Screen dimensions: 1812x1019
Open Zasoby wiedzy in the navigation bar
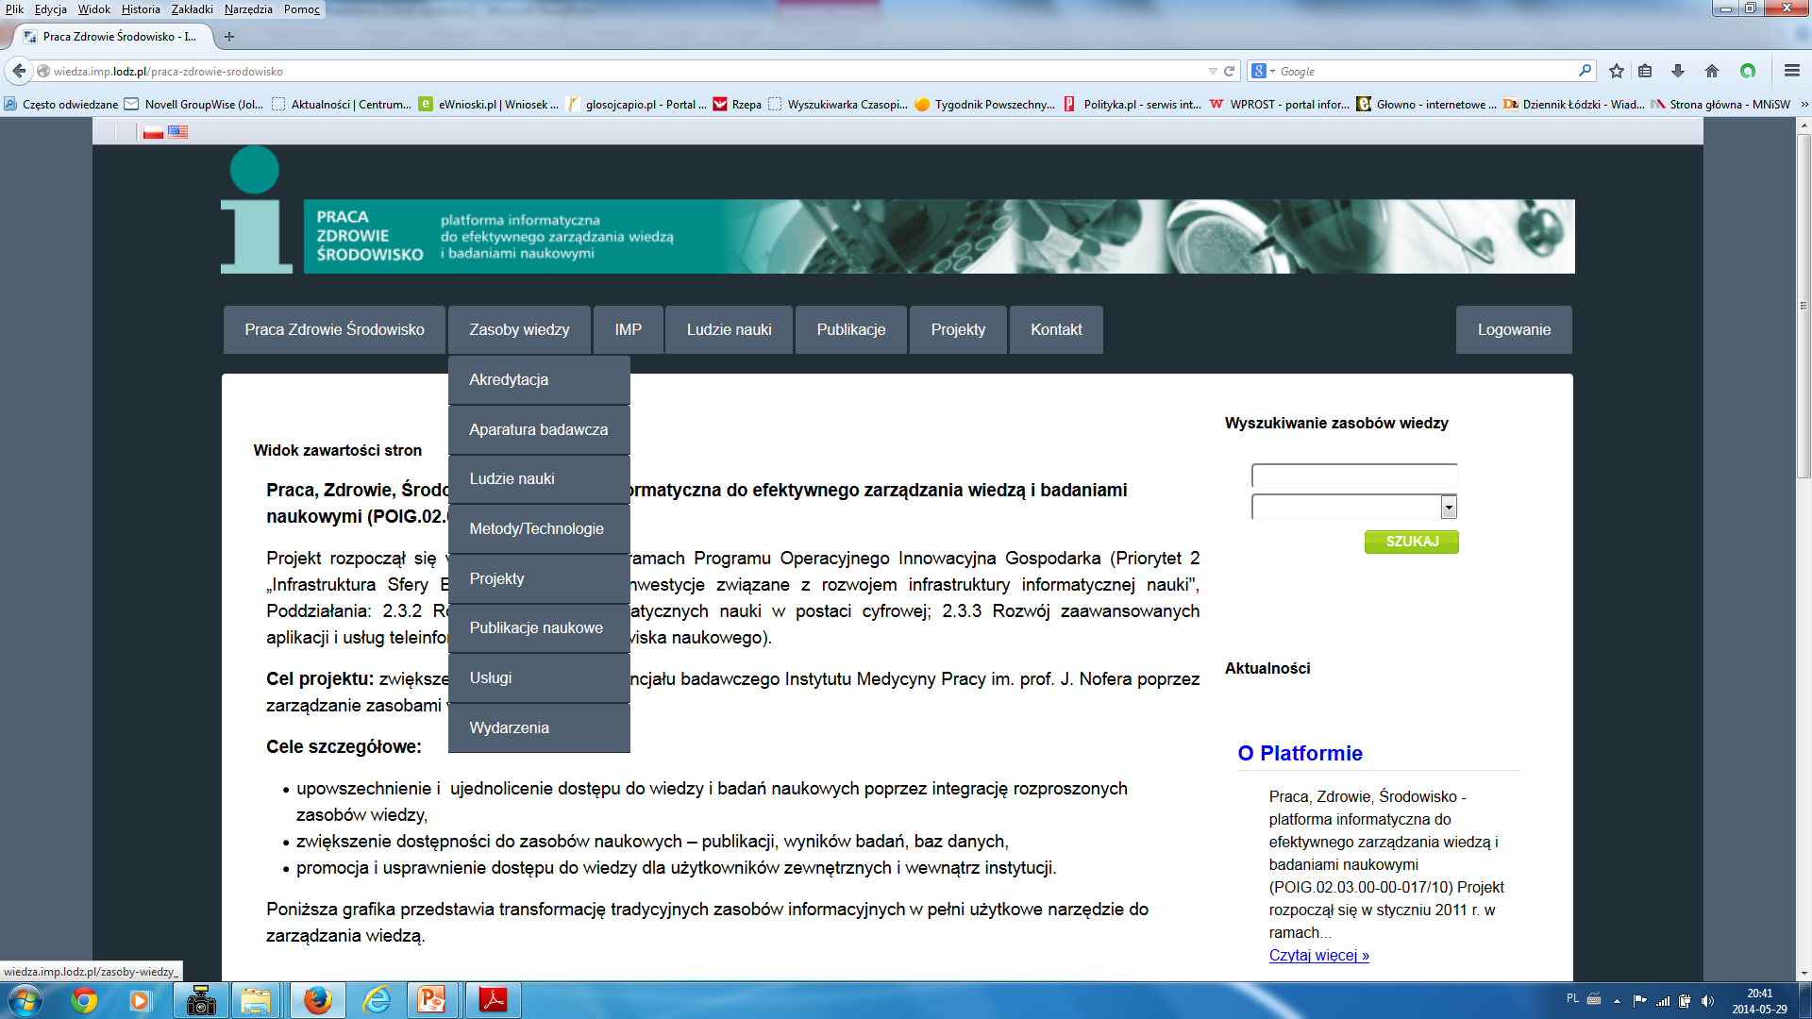[x=519, y=329]
